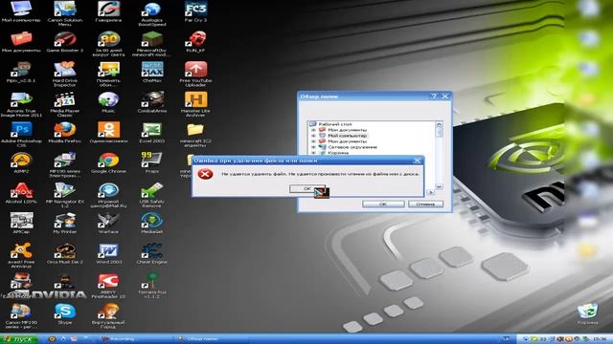Select Сетевое окружение in the tree
Screen dimensions: 613x344
(x=352, y=147)
